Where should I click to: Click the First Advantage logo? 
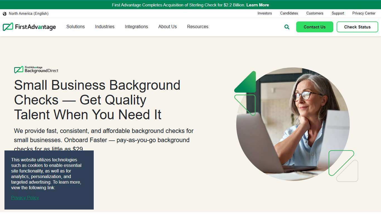(x=29, y=27)
